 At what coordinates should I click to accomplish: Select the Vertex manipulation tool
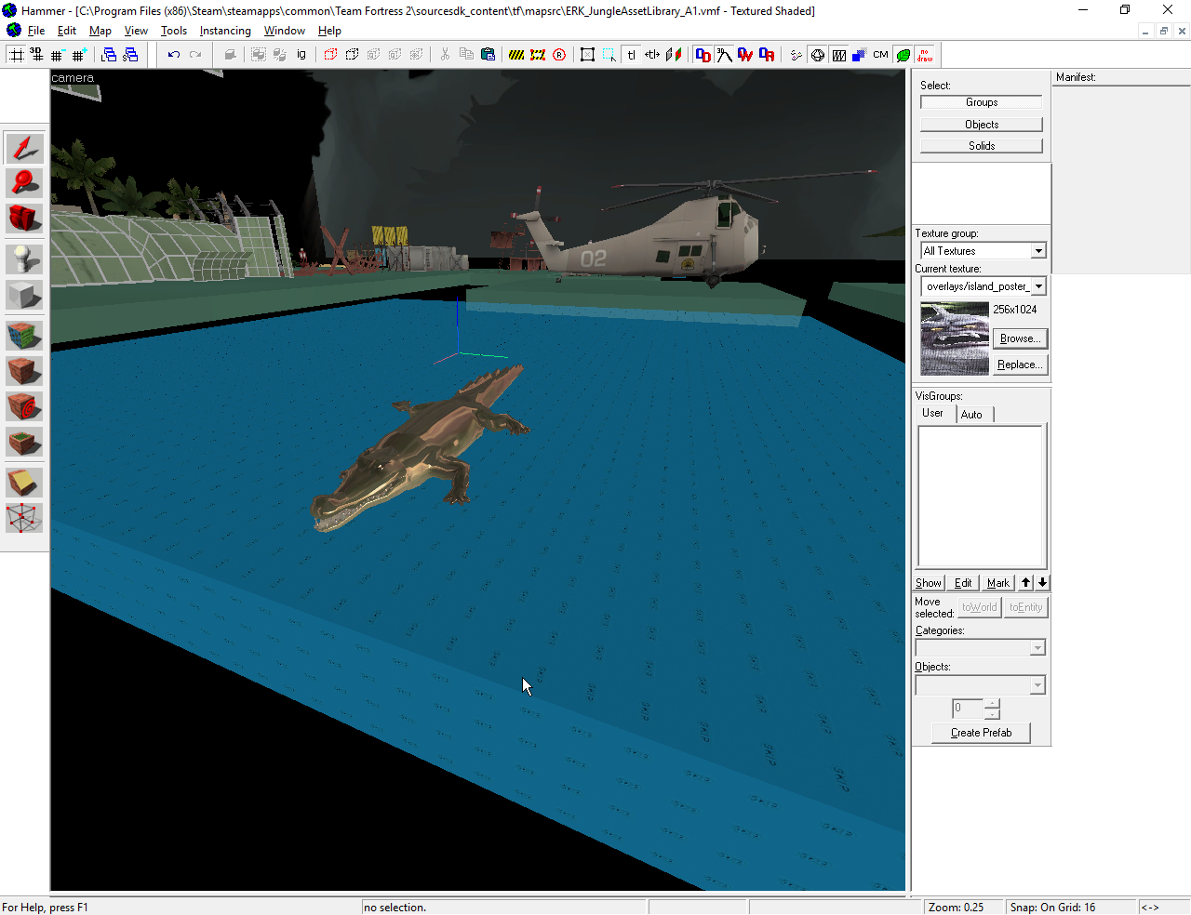coord(24,518)
